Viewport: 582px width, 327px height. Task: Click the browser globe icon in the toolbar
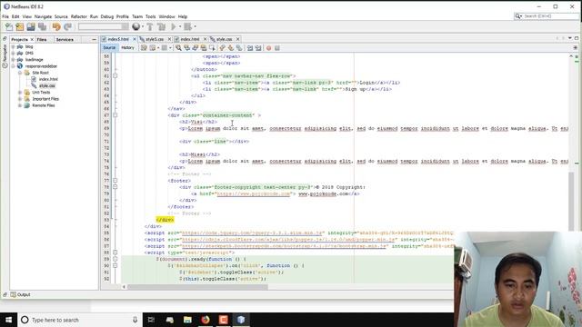click(135, 26)
